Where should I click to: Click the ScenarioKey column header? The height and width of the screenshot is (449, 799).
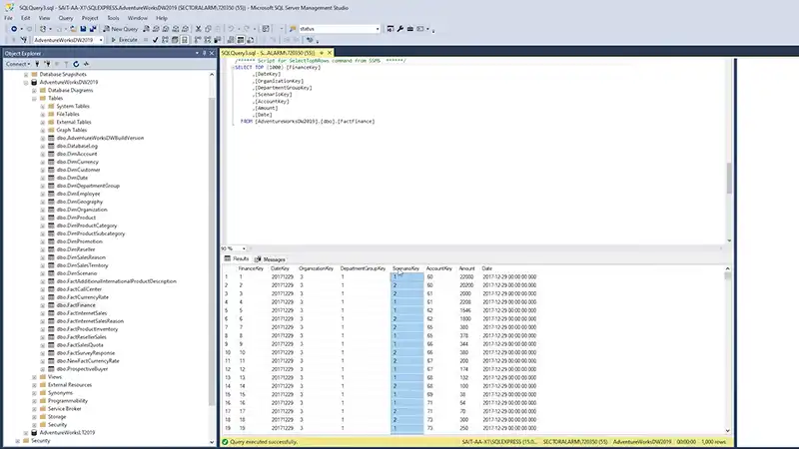[x=406, y=268]
